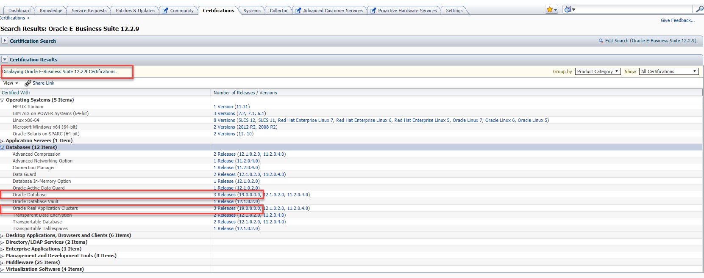Click the Edit Search magnifier icon

(601, 41)
